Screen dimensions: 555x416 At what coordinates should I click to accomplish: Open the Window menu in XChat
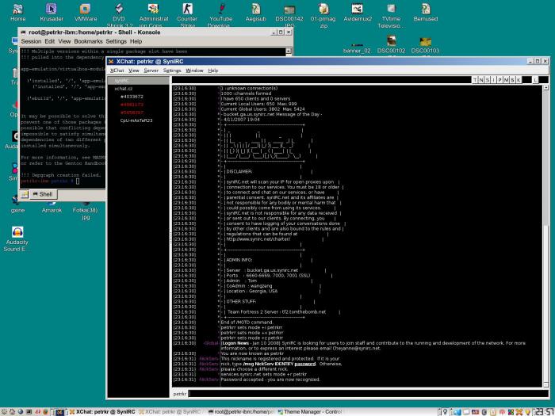pyautogui.click(x=194, y=71)
